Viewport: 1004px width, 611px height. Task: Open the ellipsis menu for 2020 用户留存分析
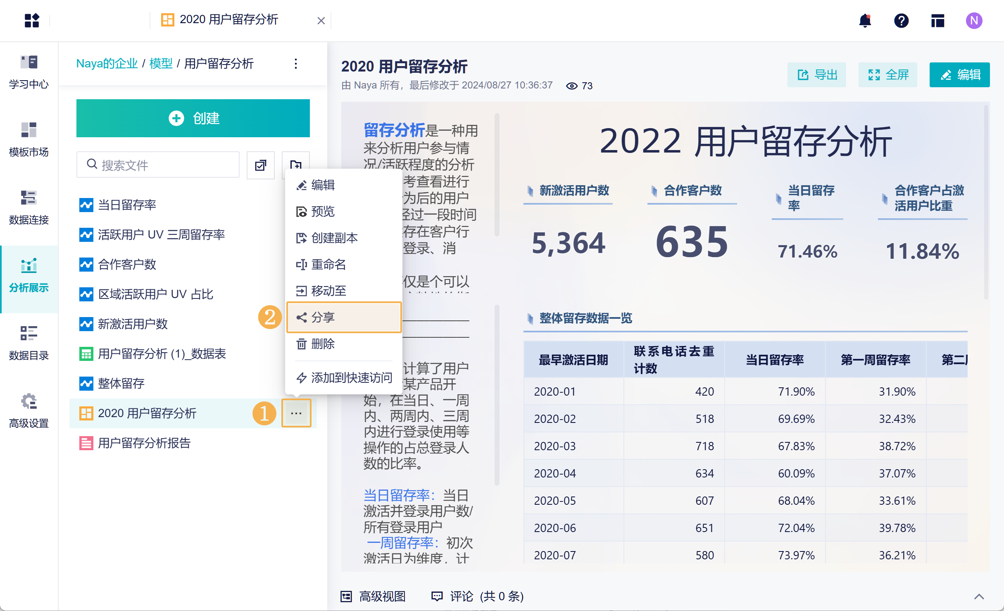(296, 413)
